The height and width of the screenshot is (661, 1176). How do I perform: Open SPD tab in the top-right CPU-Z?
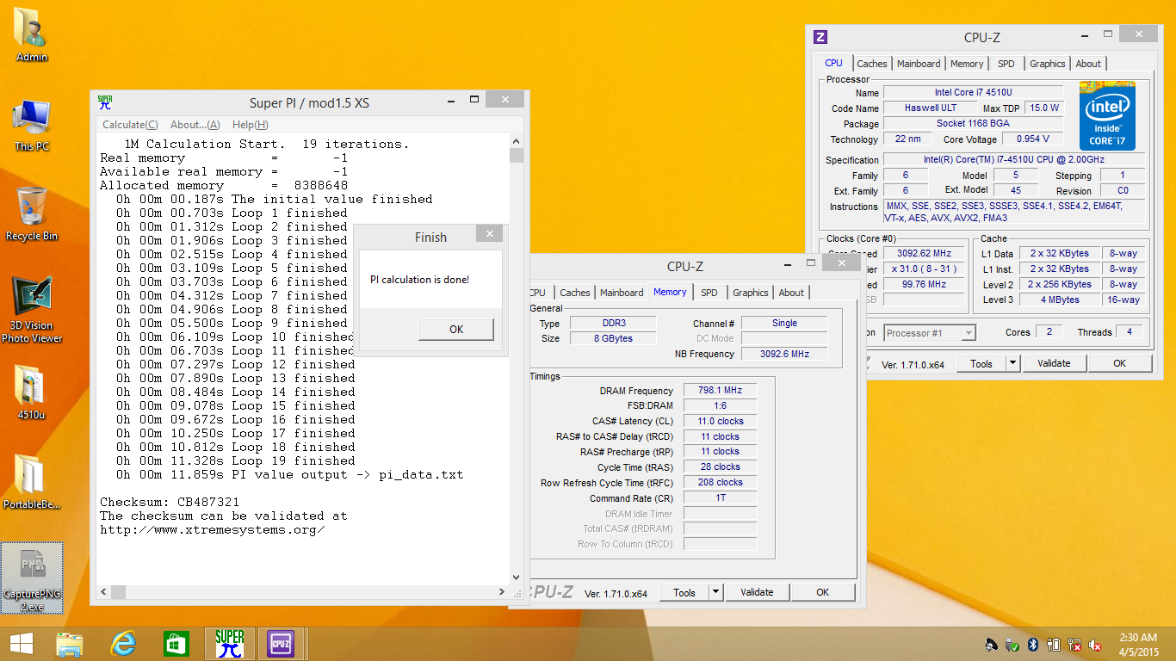[1006, 64]
